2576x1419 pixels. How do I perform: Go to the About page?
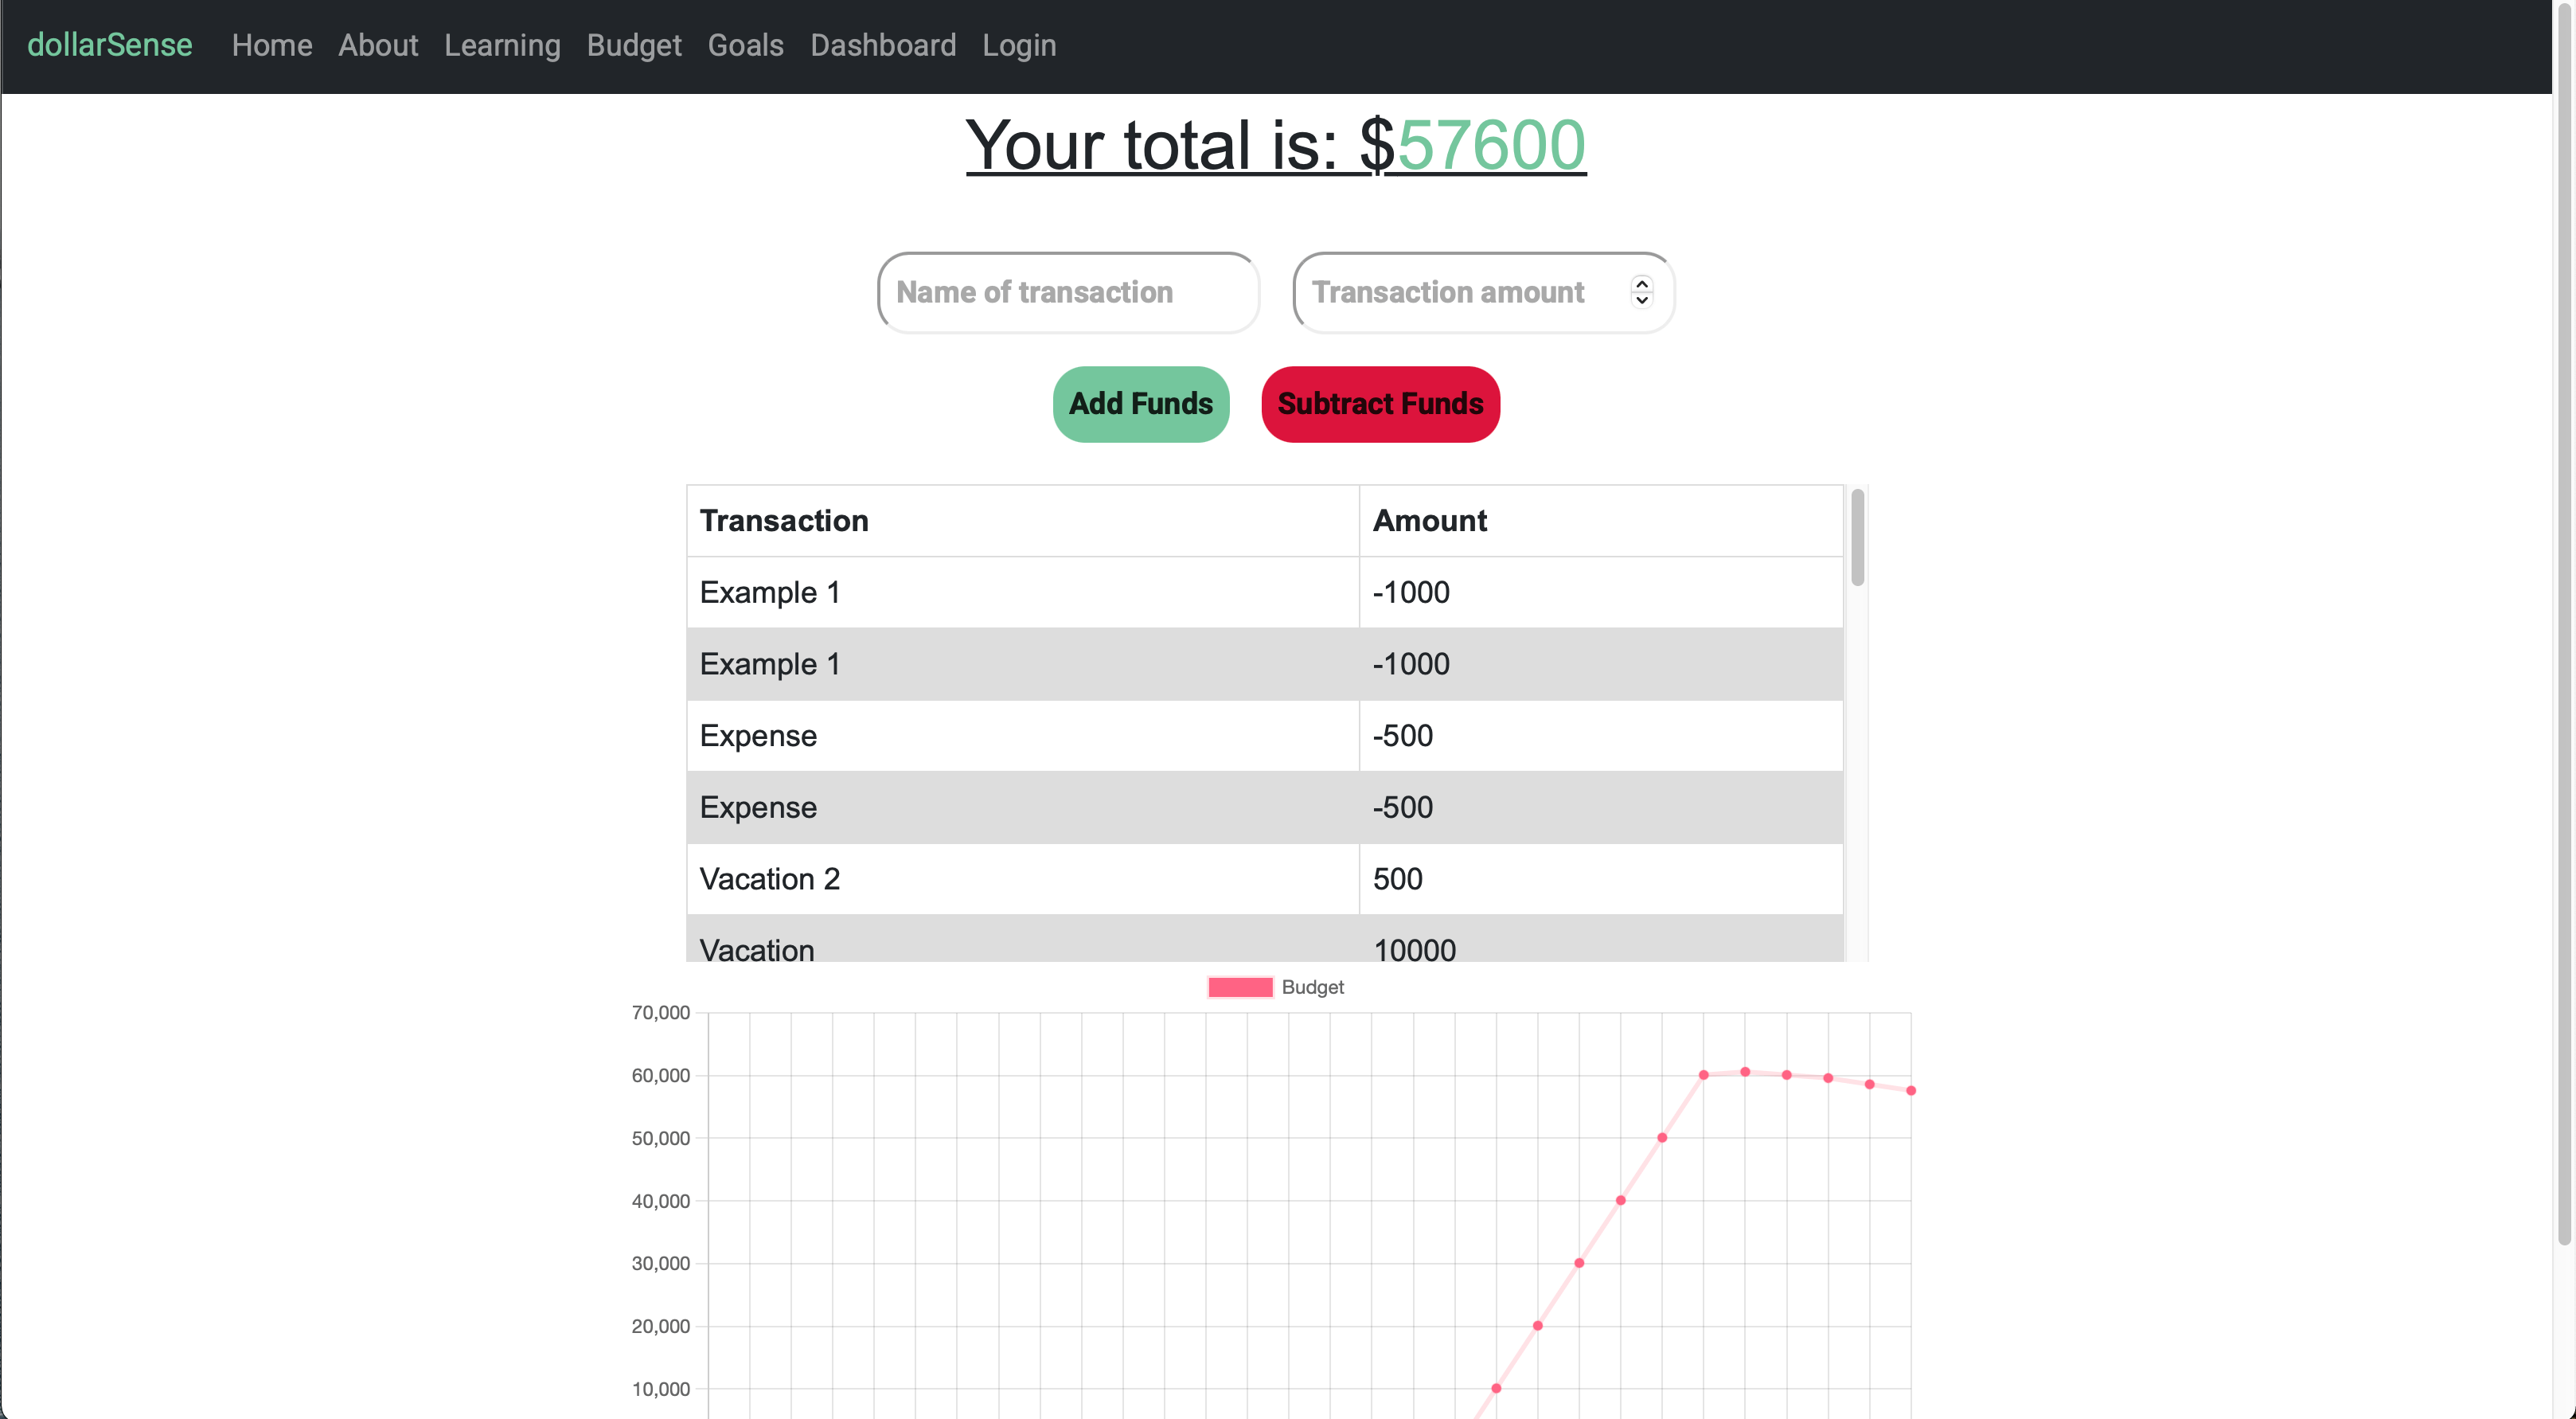coord(377,45)
